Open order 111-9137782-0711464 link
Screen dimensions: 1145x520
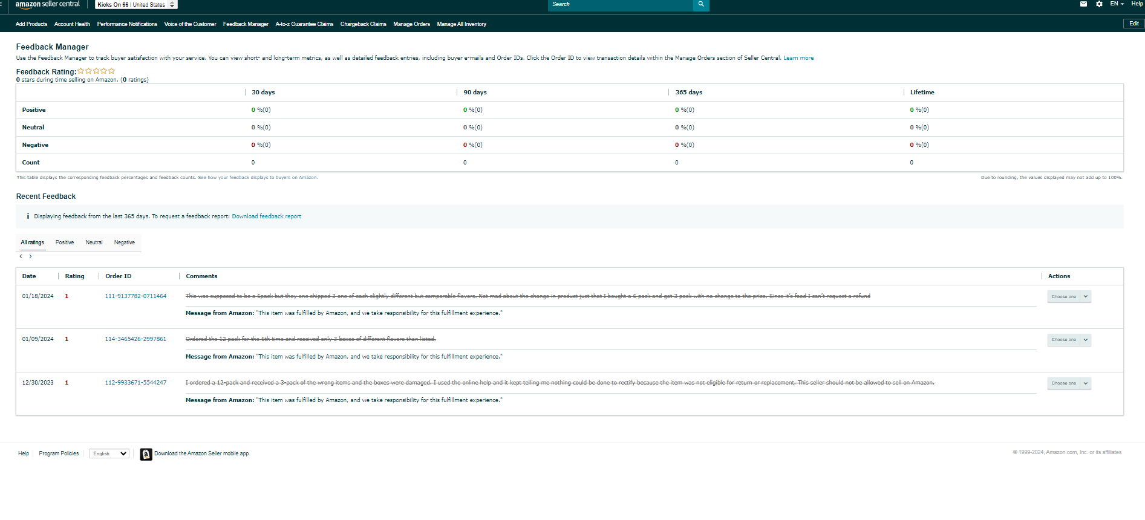pyautogui.click(x=135, y=296)
